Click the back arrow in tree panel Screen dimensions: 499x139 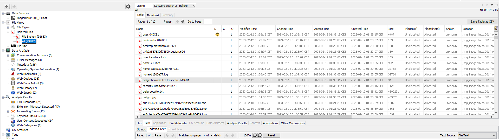point(7,6)
